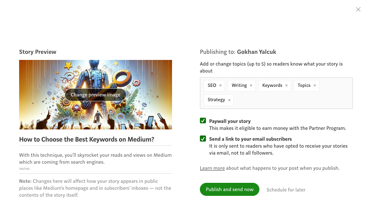
Task: Choose Schedule for later option
Action: (286, 190)
